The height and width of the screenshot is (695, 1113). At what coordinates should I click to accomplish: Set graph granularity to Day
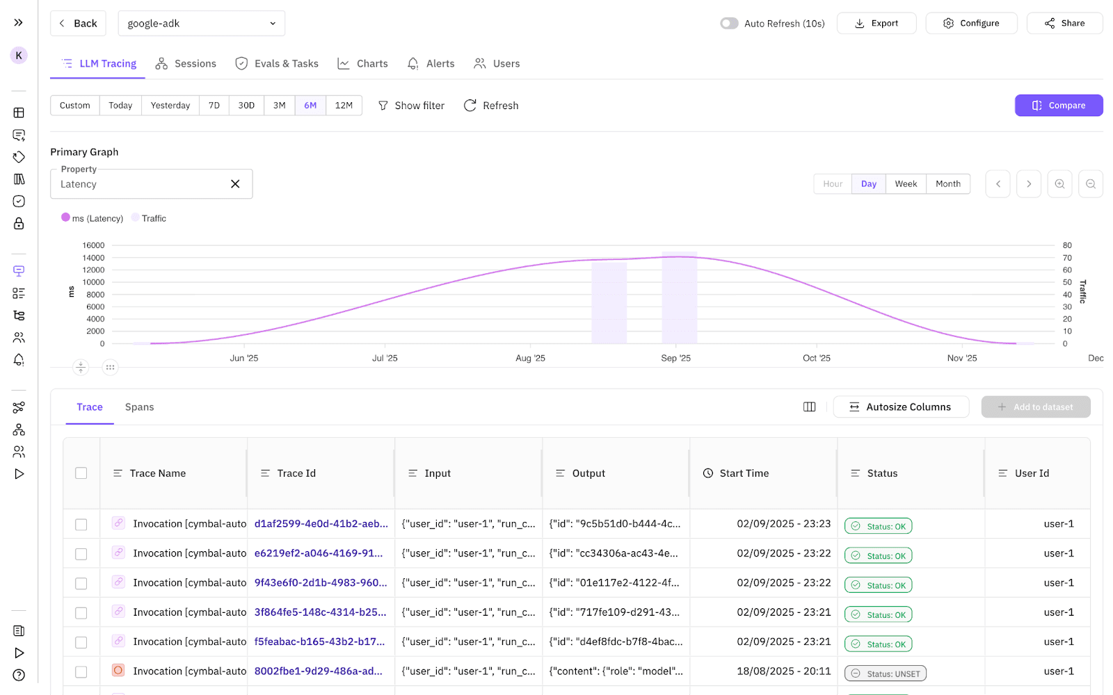pos(869,184)
